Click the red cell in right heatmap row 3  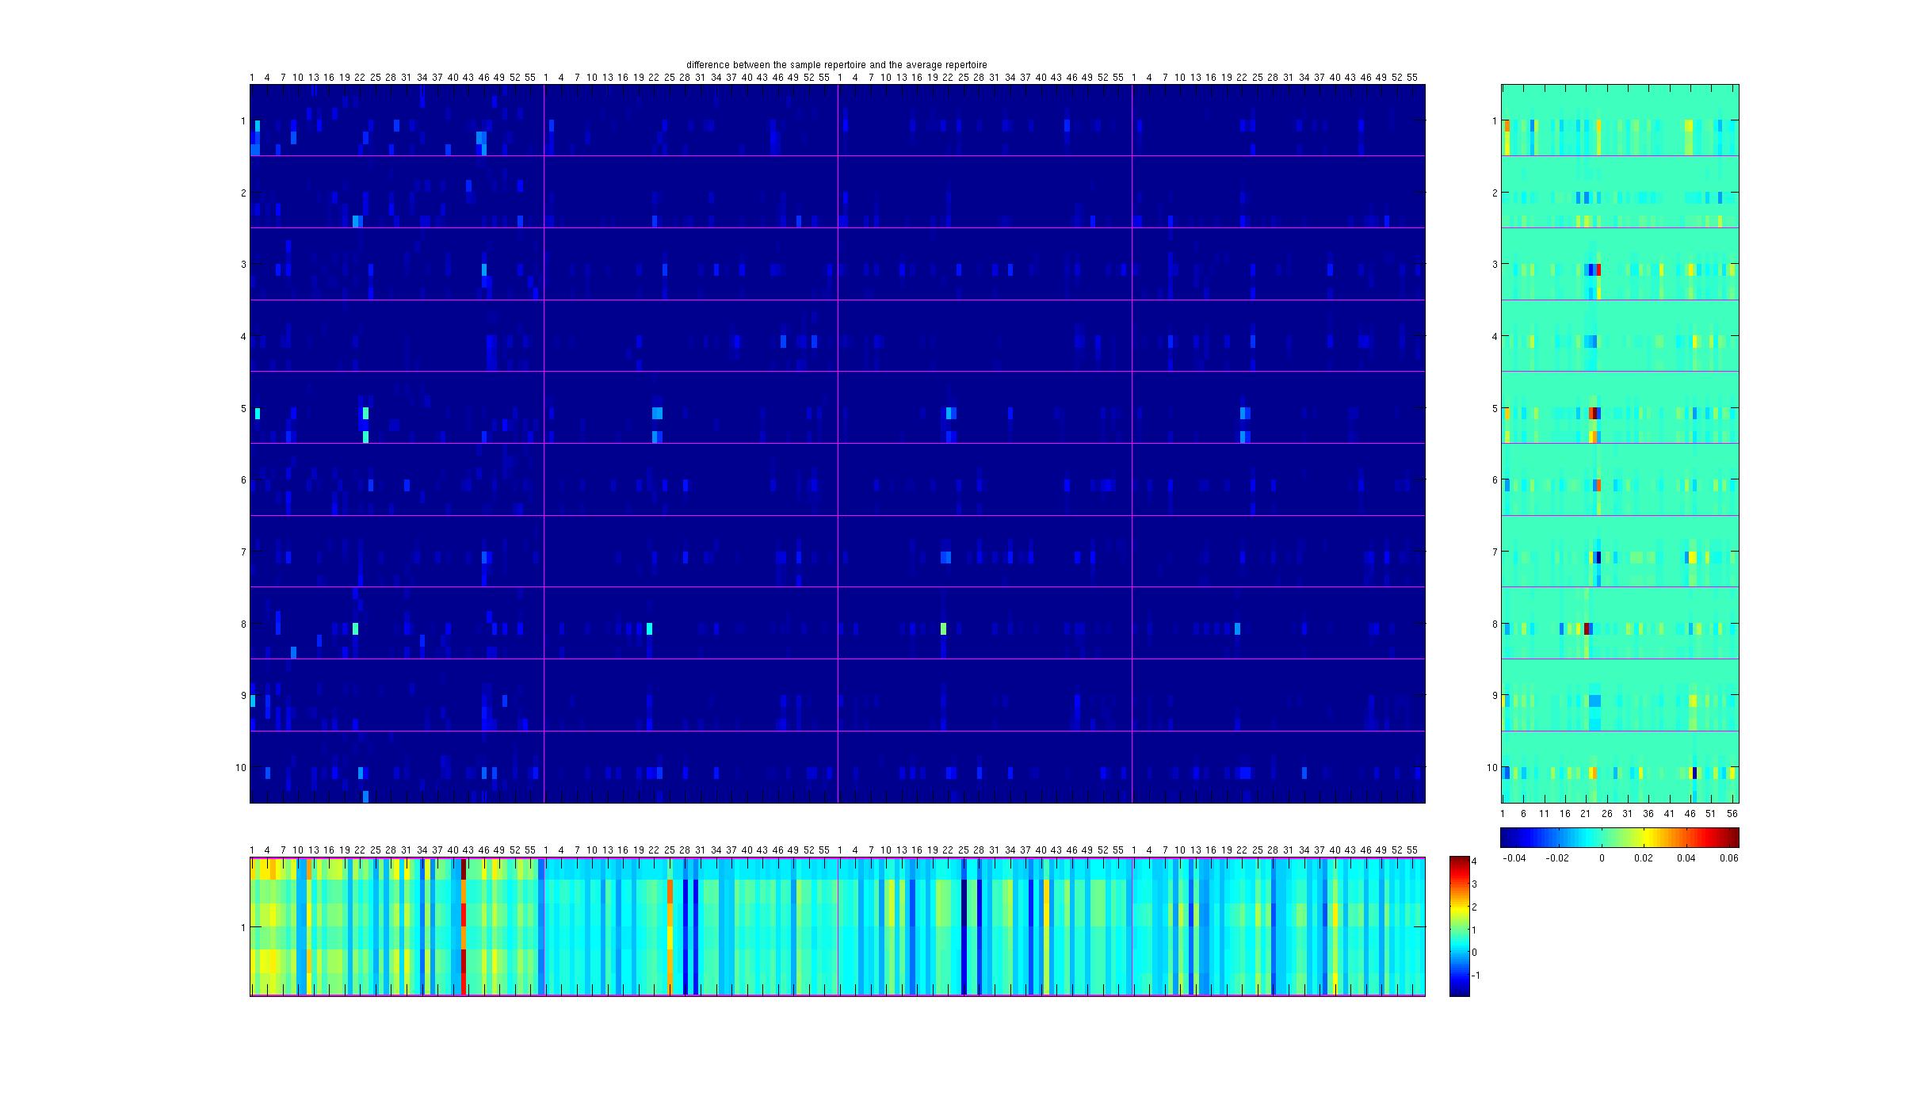[1598, 269]
